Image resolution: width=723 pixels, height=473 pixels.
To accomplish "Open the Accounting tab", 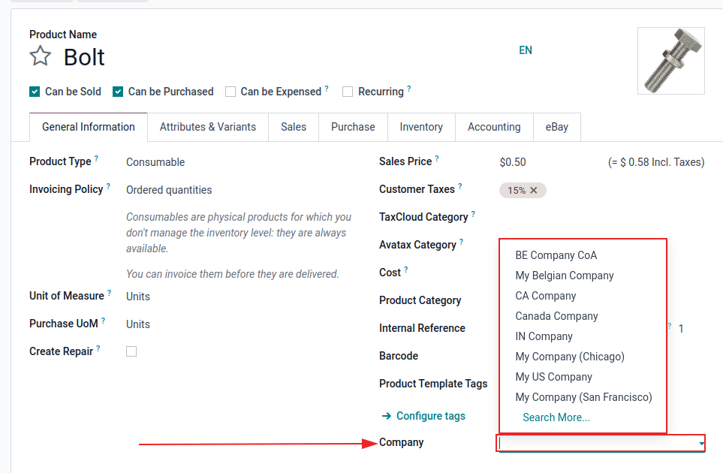I will pos(494,127).
